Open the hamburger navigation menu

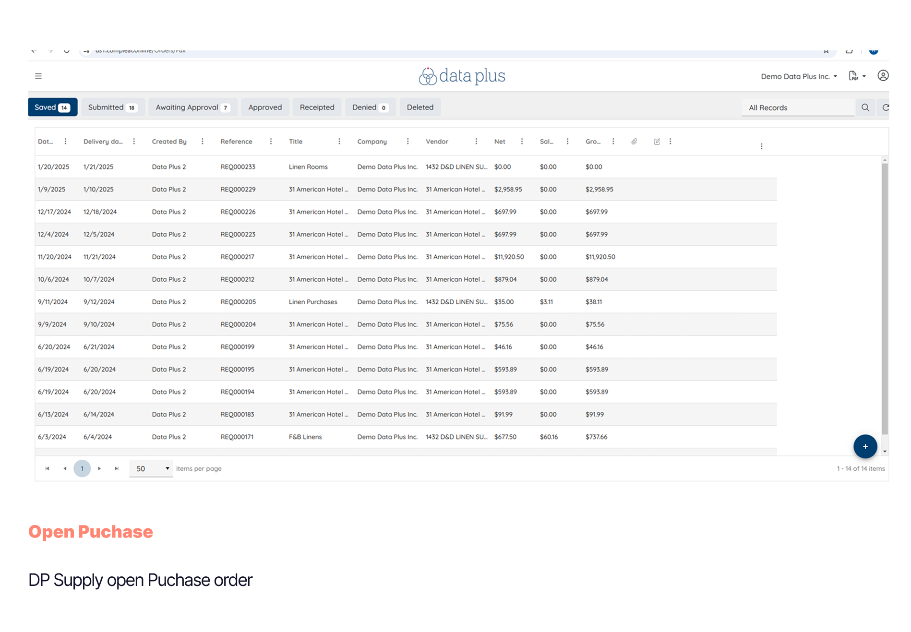point(38,76)
